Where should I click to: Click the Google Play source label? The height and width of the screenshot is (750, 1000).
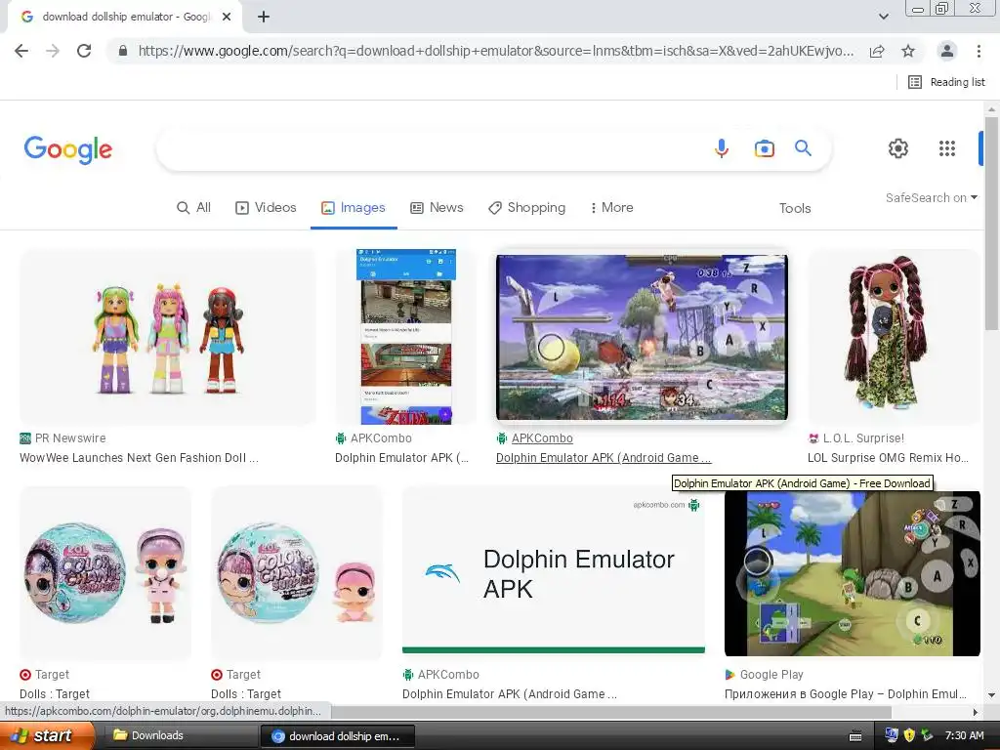(771, 674)
